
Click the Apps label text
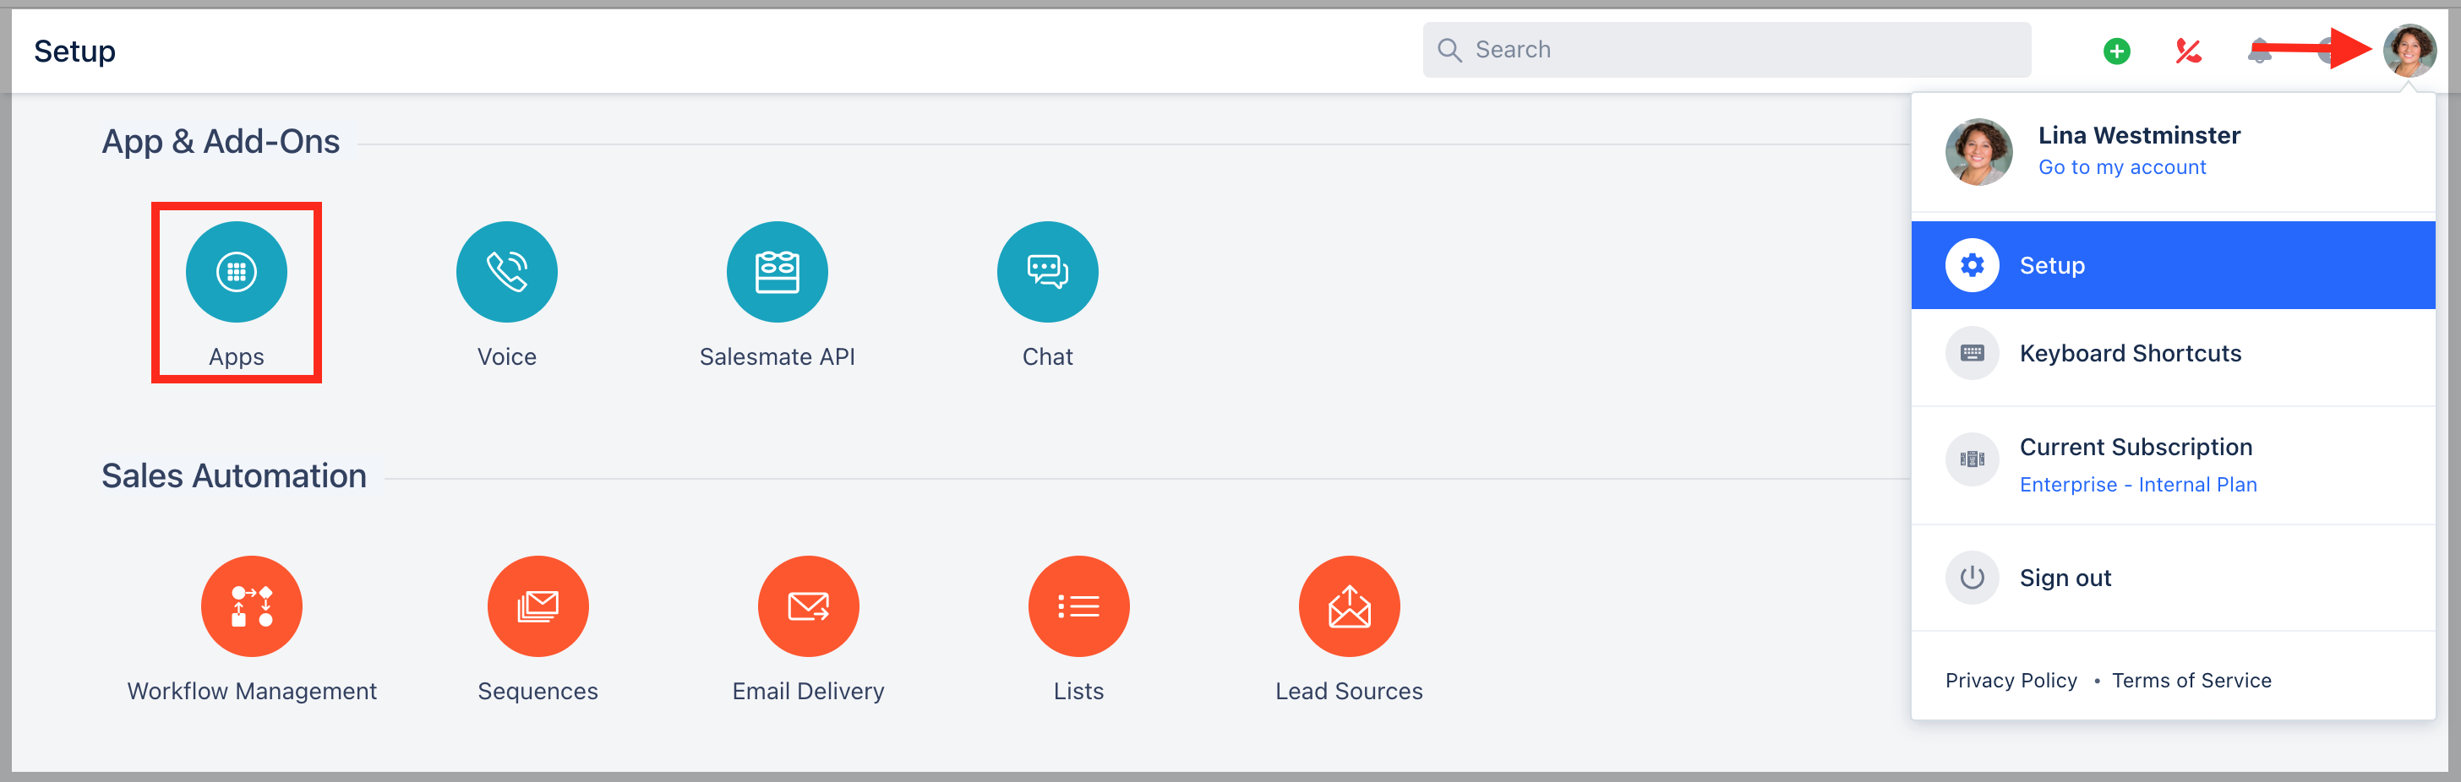click(236, 357)
